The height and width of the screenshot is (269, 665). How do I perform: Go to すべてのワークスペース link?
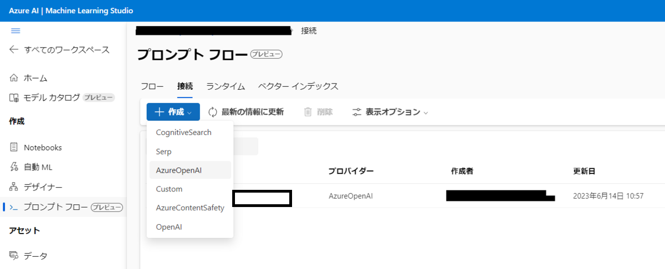66,50
